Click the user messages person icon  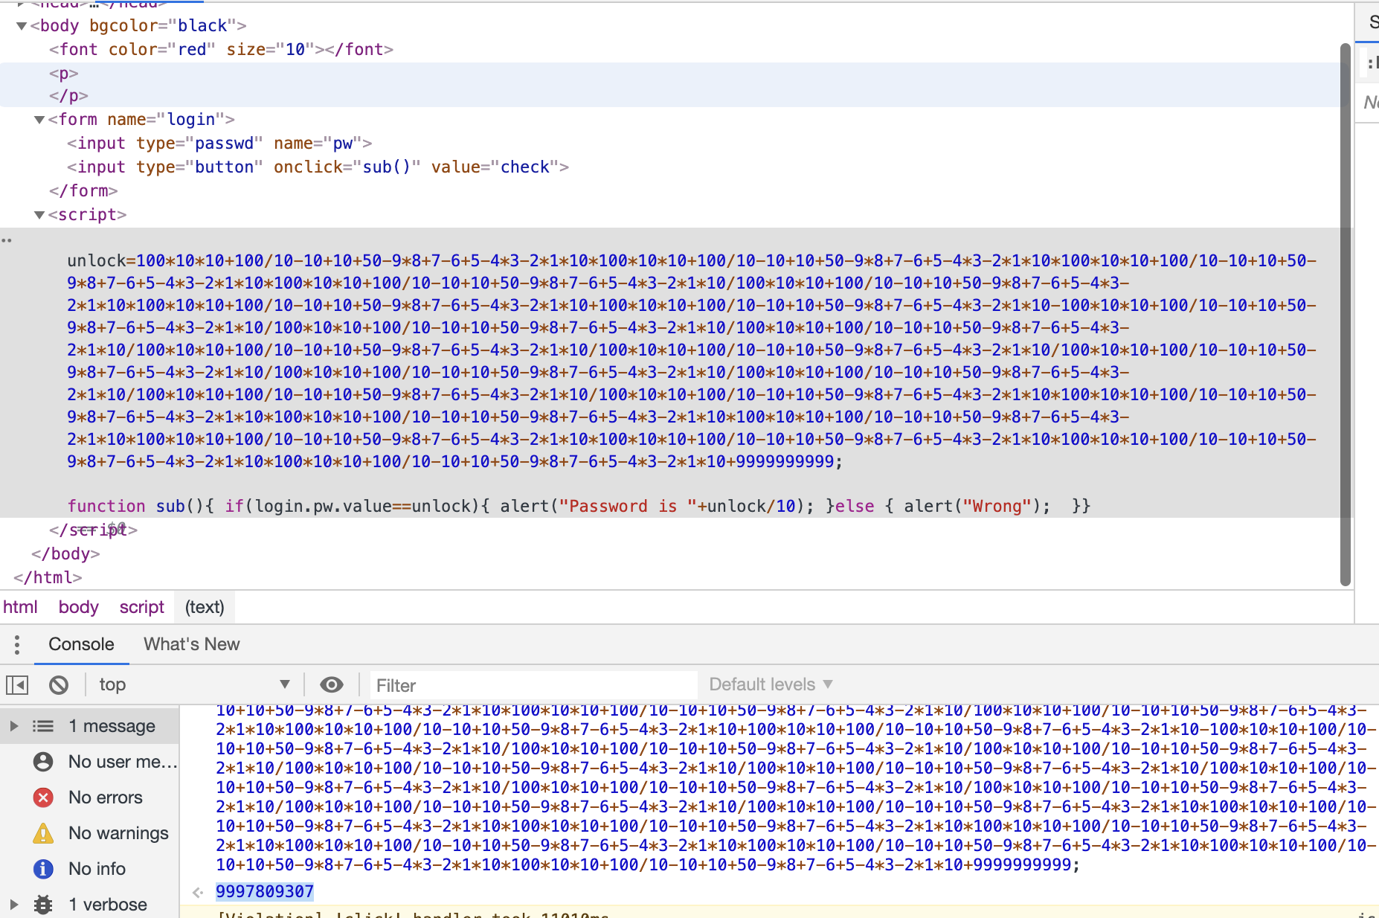coord(43,762)
